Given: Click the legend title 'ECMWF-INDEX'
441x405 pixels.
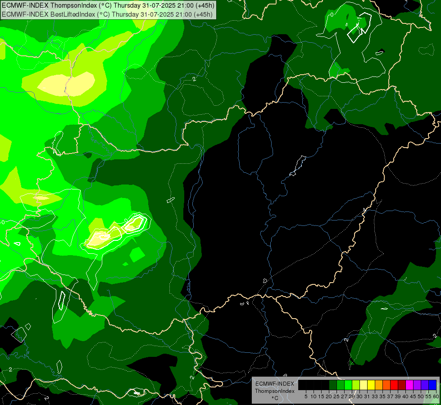Looking at the screenshot, I should click(275, 384).
